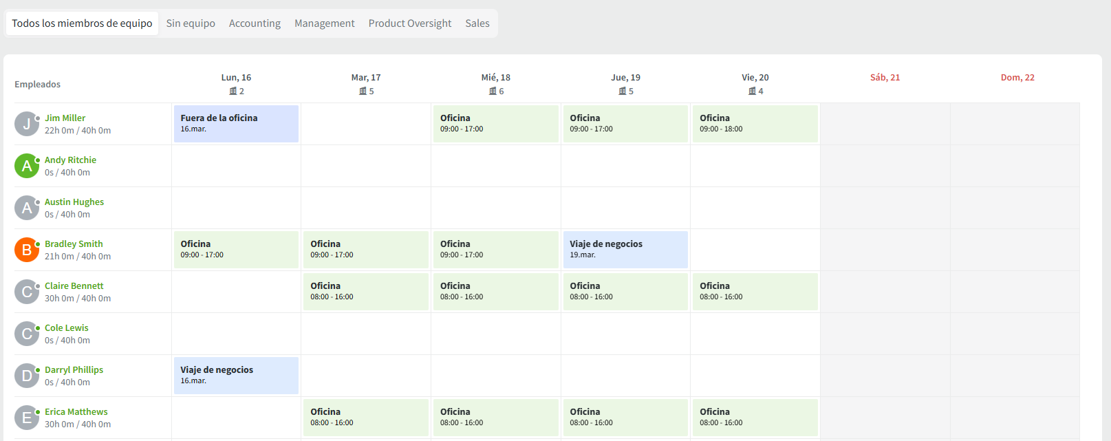1111x441 pixels.
Task: Click Darryl Phillips' avatar icon
Action: pyautogui.click(x=27, y=376)
